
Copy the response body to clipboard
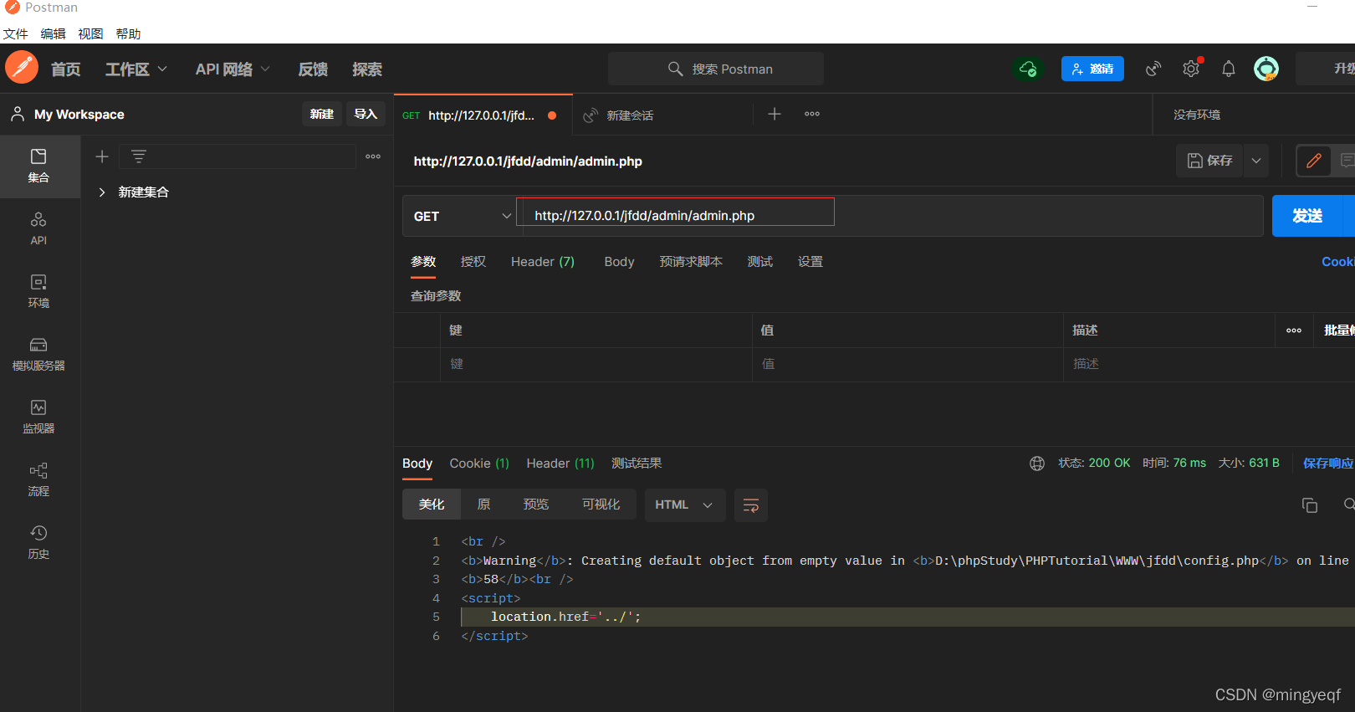(1310, 505)
